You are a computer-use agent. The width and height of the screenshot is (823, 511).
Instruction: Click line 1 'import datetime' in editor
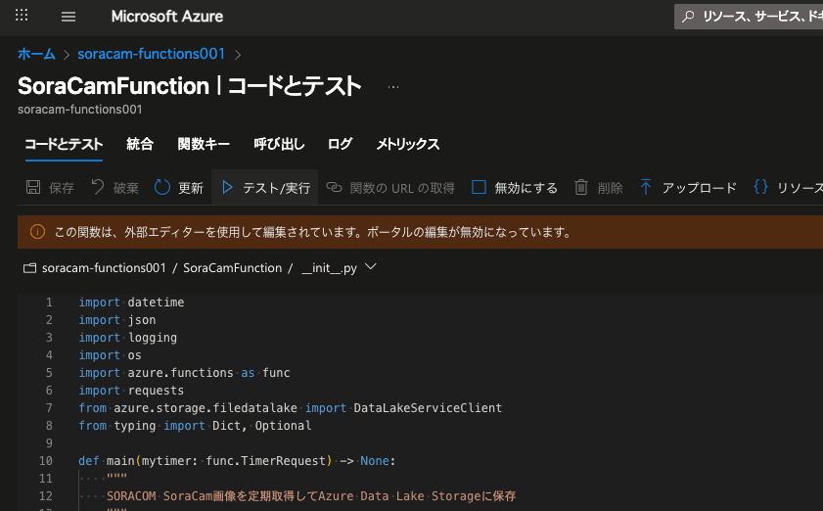[132, 302]
